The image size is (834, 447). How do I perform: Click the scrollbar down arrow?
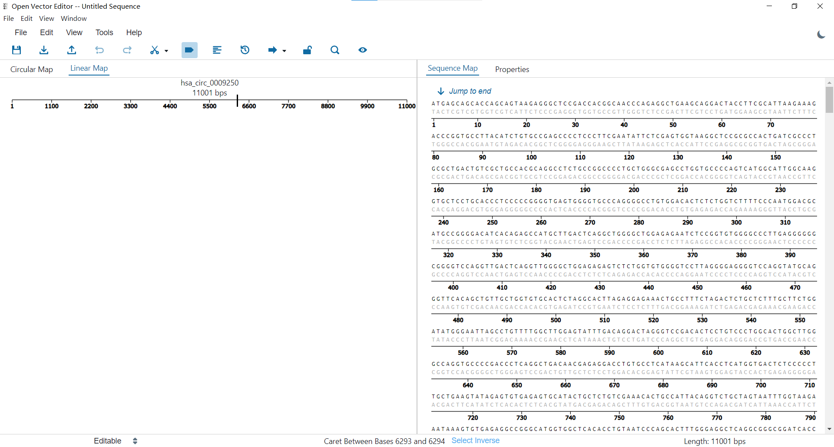click(829, 429)
